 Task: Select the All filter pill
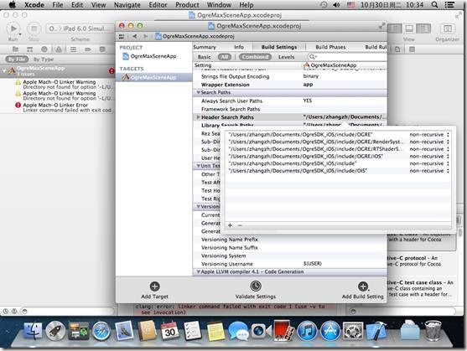224,57
